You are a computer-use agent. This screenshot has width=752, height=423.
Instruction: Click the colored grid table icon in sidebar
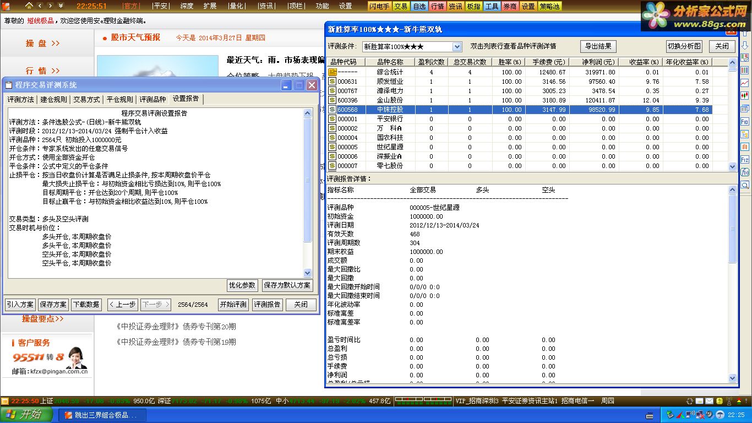coord(744,70)
